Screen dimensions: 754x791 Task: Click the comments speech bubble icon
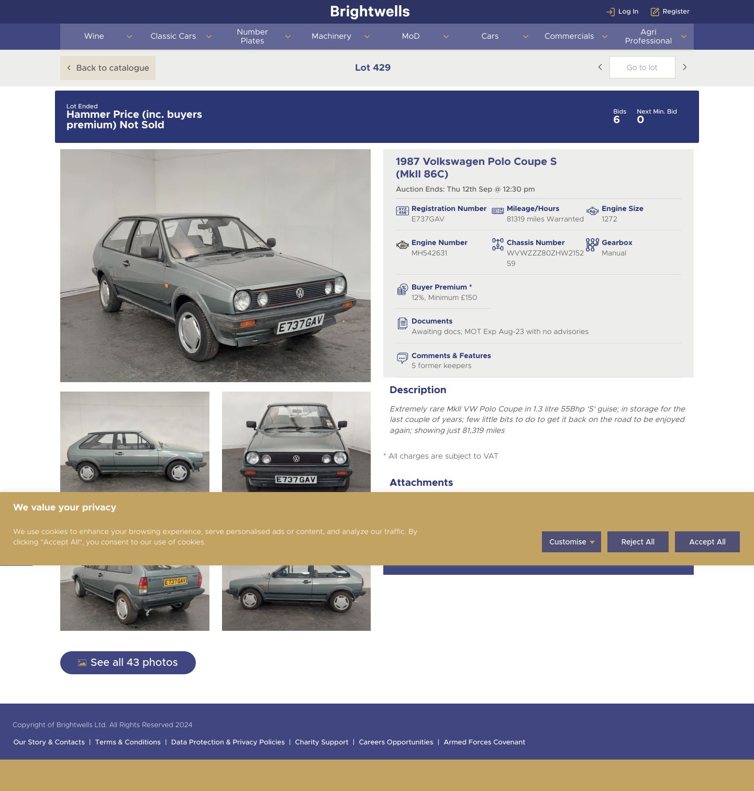(x=402, y=358)
